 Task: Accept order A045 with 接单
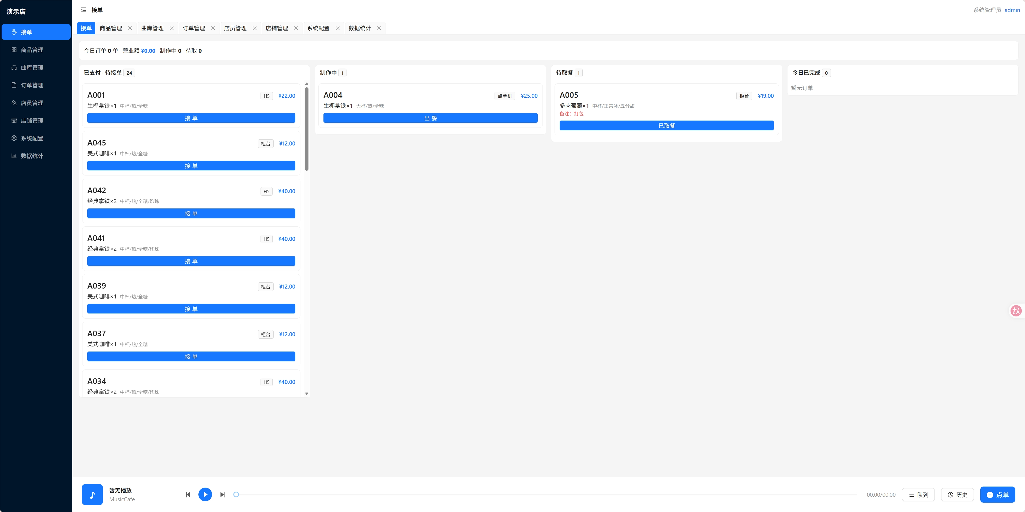click(191, 166)
